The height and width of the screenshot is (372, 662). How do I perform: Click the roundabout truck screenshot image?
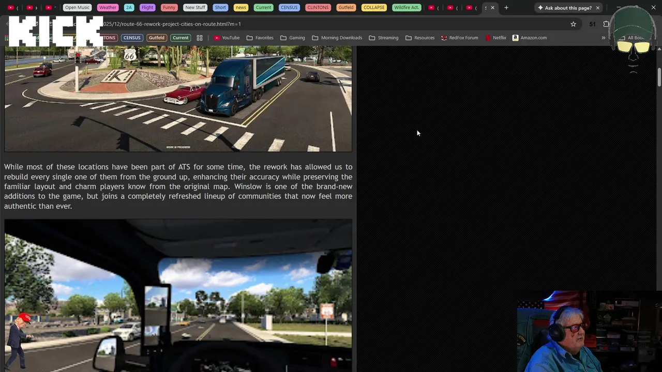tap(178, 99)
